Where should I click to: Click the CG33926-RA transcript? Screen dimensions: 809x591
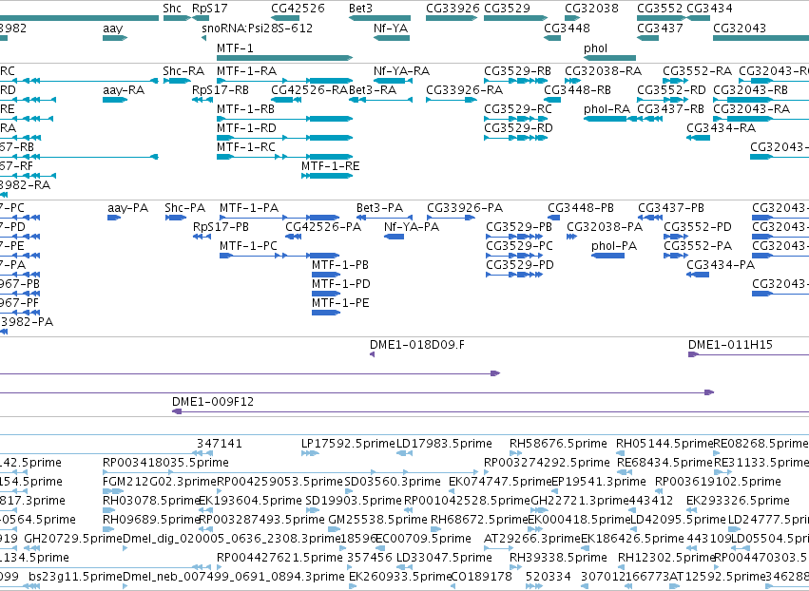452,100
